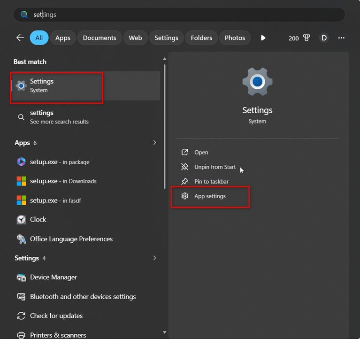Select 'setup.exe - in package' result
Image resolution: width=360 pixels, height=339 pixels.
[85, 162]
